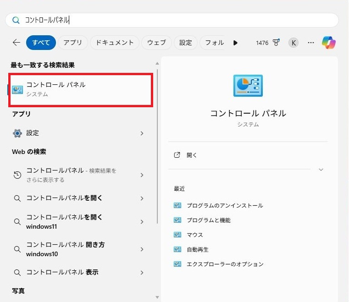Open recent item エクスプローラーのオプション
The image size is (349, 302).
tap(225, 264)
